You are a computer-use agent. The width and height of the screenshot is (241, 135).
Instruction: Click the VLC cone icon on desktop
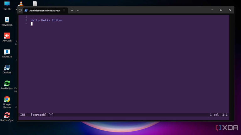(21, 4)
